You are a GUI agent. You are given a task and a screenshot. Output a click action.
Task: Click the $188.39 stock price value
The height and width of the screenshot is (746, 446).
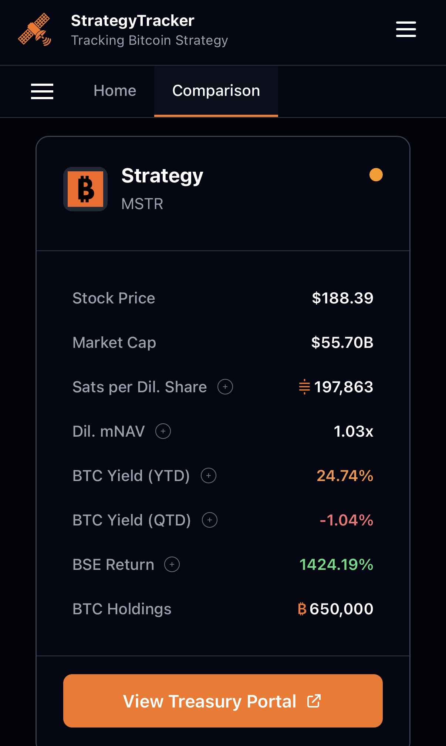pyautogui.click(x=342, y=298)
